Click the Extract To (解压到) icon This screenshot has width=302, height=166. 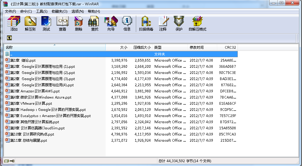pos(30,23)
